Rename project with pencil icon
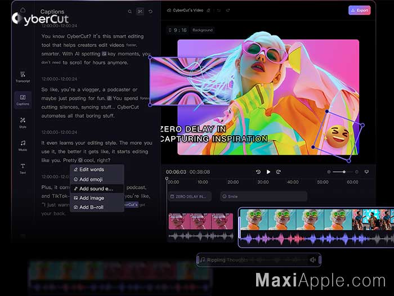Screen dimensions: 394x296 (208, 10)
